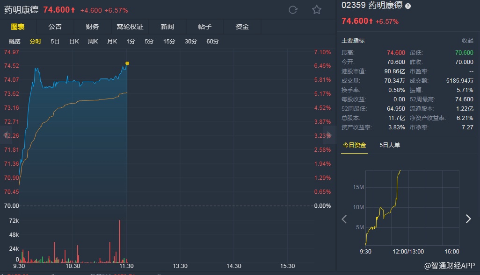Open the 新闻 tab
Screen dimensions: 480x275
pos(167,27)
